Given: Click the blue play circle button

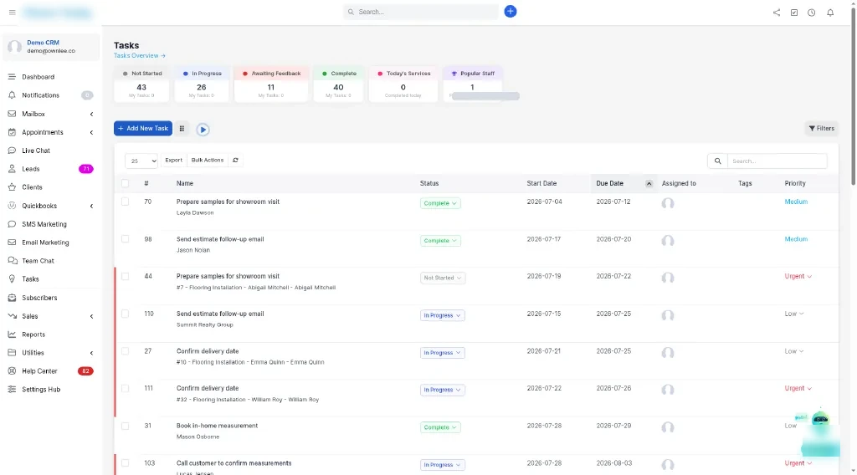Looking at the screenshot, I should coord(203,130).
